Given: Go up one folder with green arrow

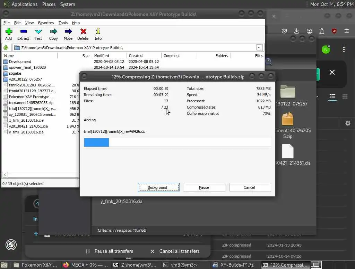Looking at the screenshot, I should [x=6, y=47].
